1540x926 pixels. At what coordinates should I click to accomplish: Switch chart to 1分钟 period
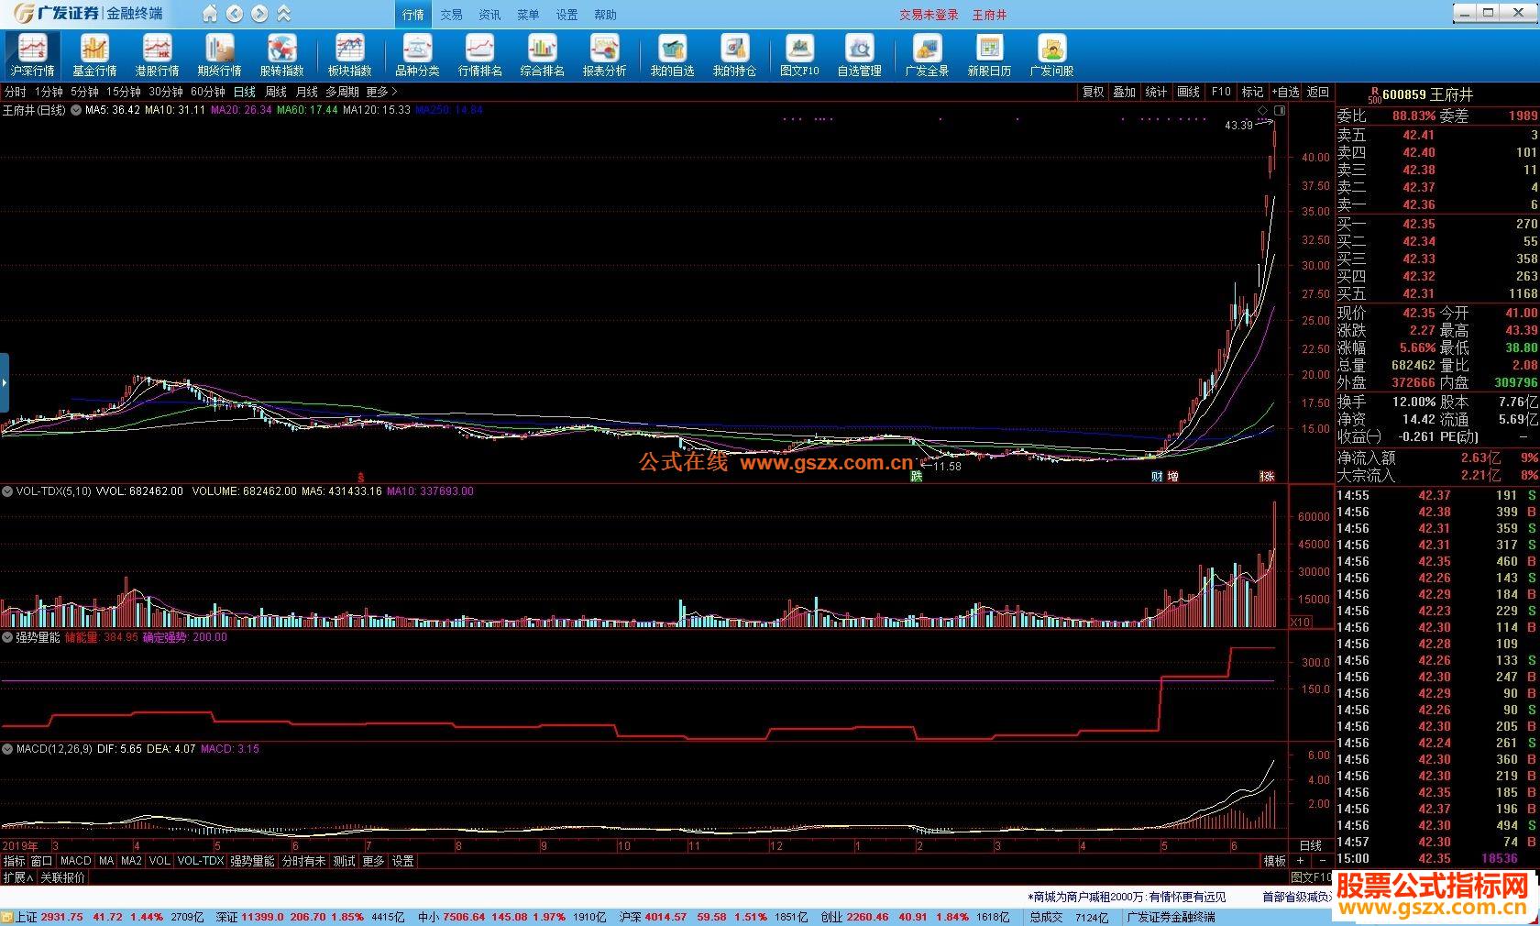click(49, 92)
